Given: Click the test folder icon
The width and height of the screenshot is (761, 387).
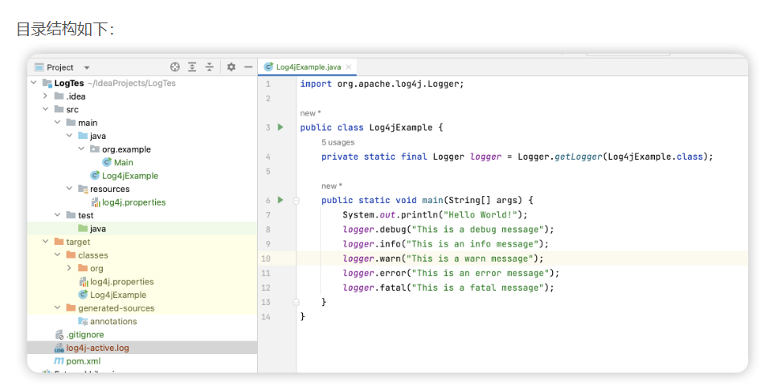Looking at the screenshot, I should [71, 215].
